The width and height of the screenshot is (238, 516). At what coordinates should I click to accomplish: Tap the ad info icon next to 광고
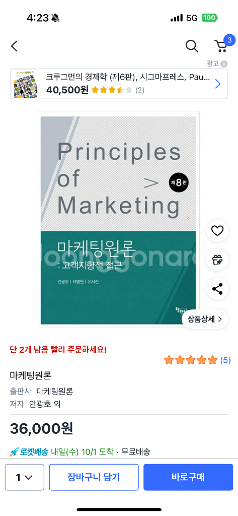click(x=224, y=64)
